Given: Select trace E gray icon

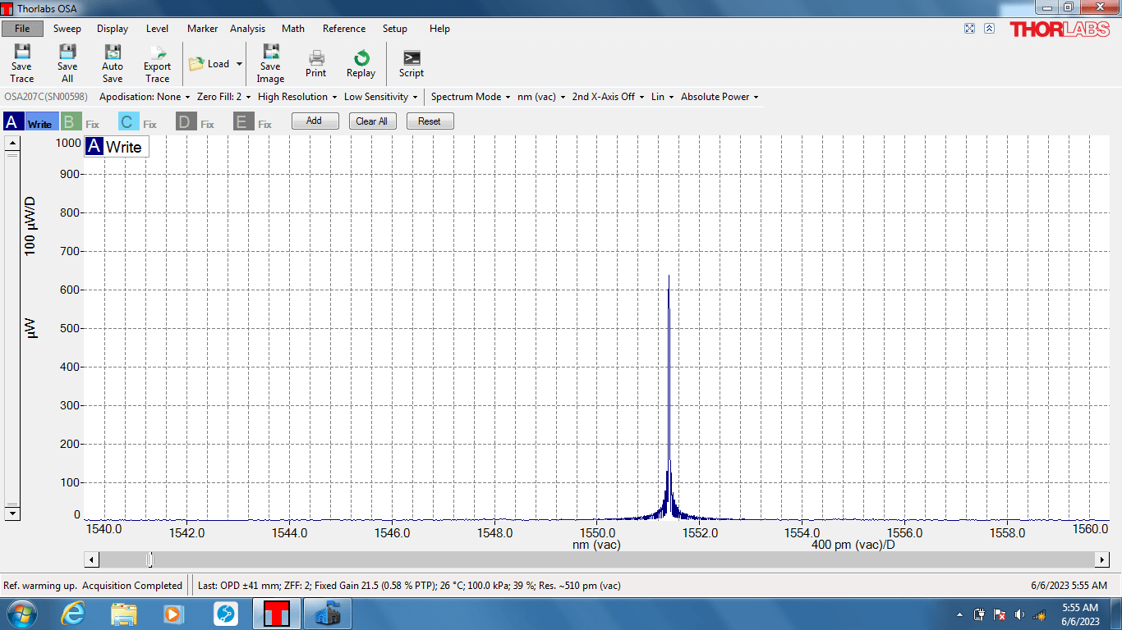Looking at the screenshot, I should coord(243,122).
